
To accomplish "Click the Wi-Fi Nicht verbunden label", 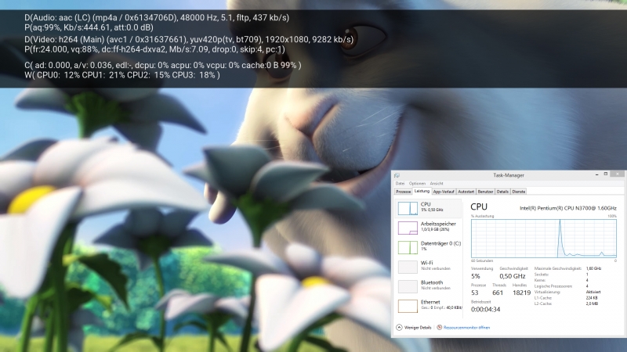I will coord(436,268).
